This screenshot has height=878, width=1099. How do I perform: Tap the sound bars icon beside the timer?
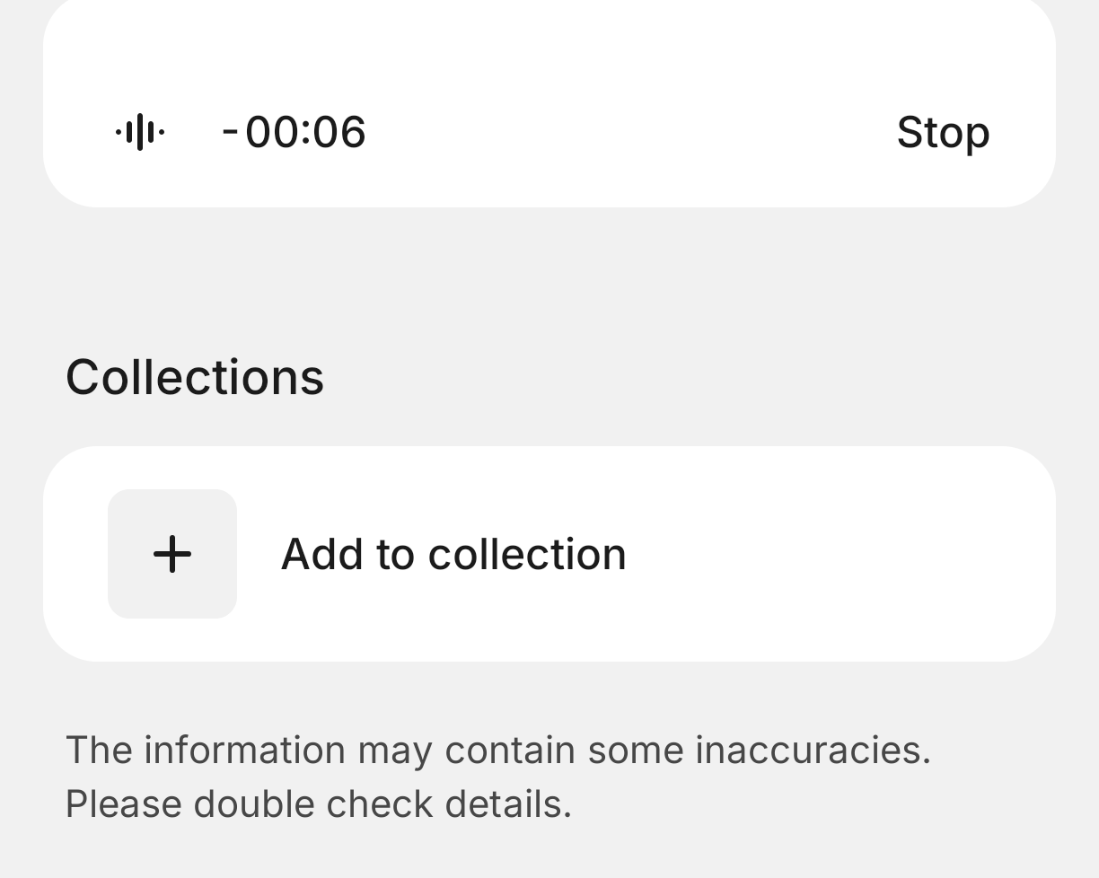point(140,133)
